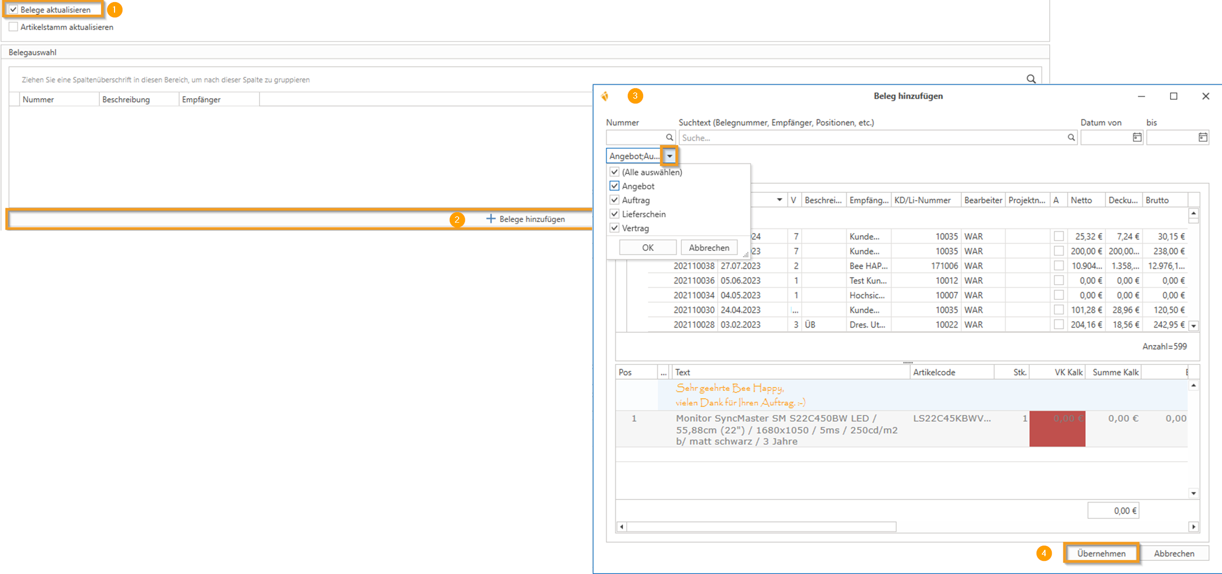
Task: Open the date column filter dropdown arrow
Action: (x=779, y=200)
